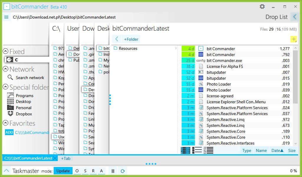
Task: Select System.Reactive.Interfaces file icon
Action: (201, 143)
